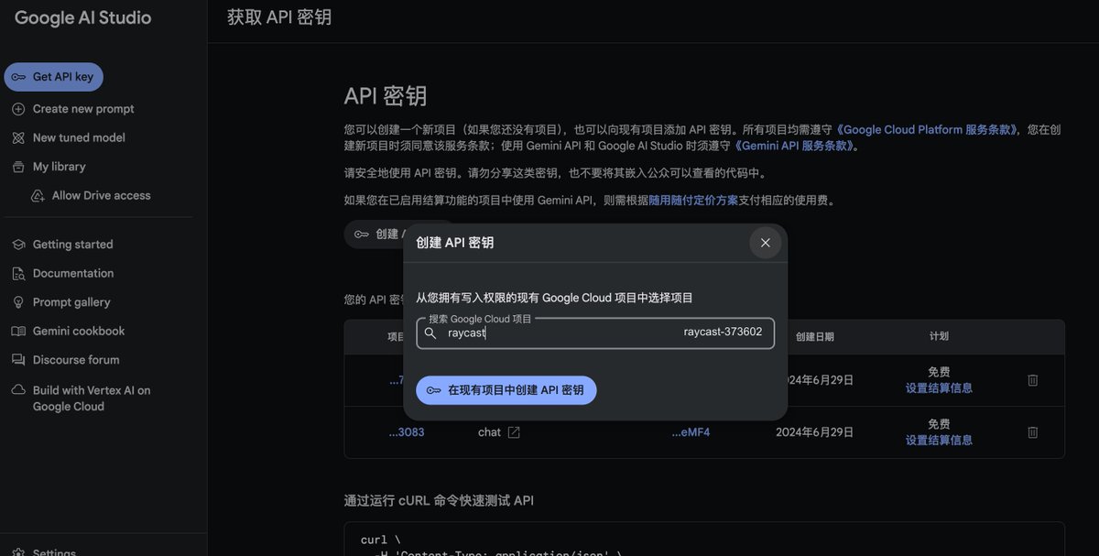Click the cloud icon beside Build with Vertex AI

(x=18, y=390)
